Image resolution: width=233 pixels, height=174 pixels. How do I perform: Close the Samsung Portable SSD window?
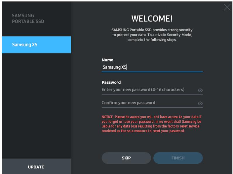227,7
